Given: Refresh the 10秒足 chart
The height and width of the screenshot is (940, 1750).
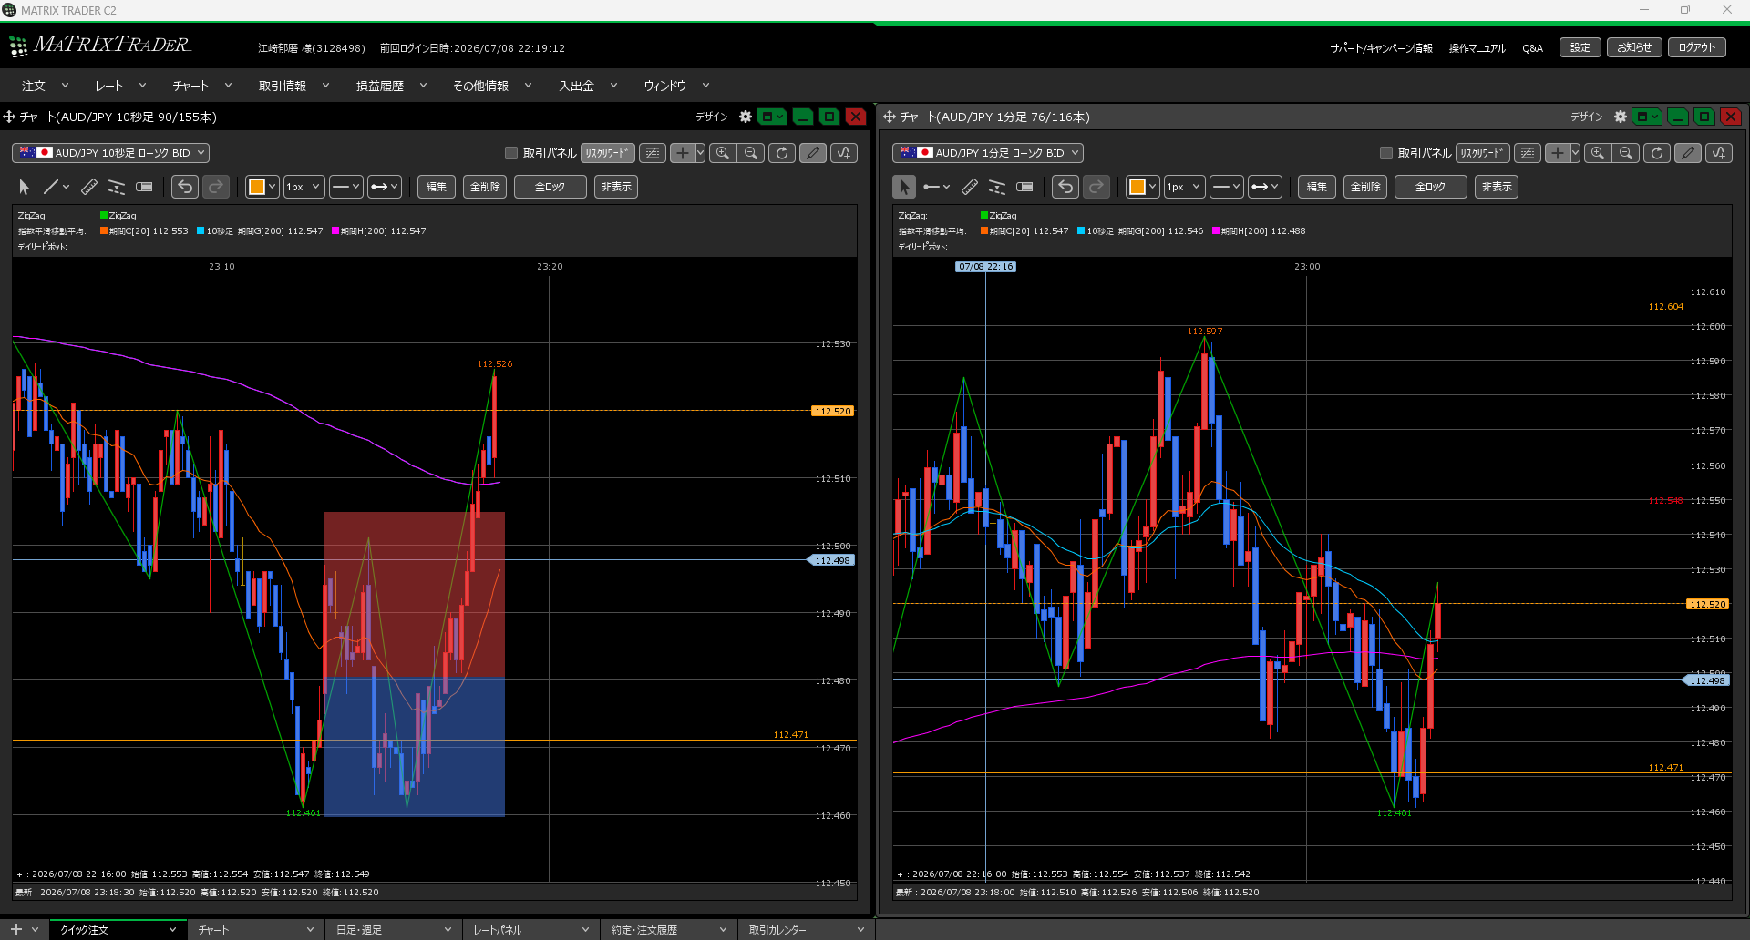Looking at the screenshot, I should [782, 153].
